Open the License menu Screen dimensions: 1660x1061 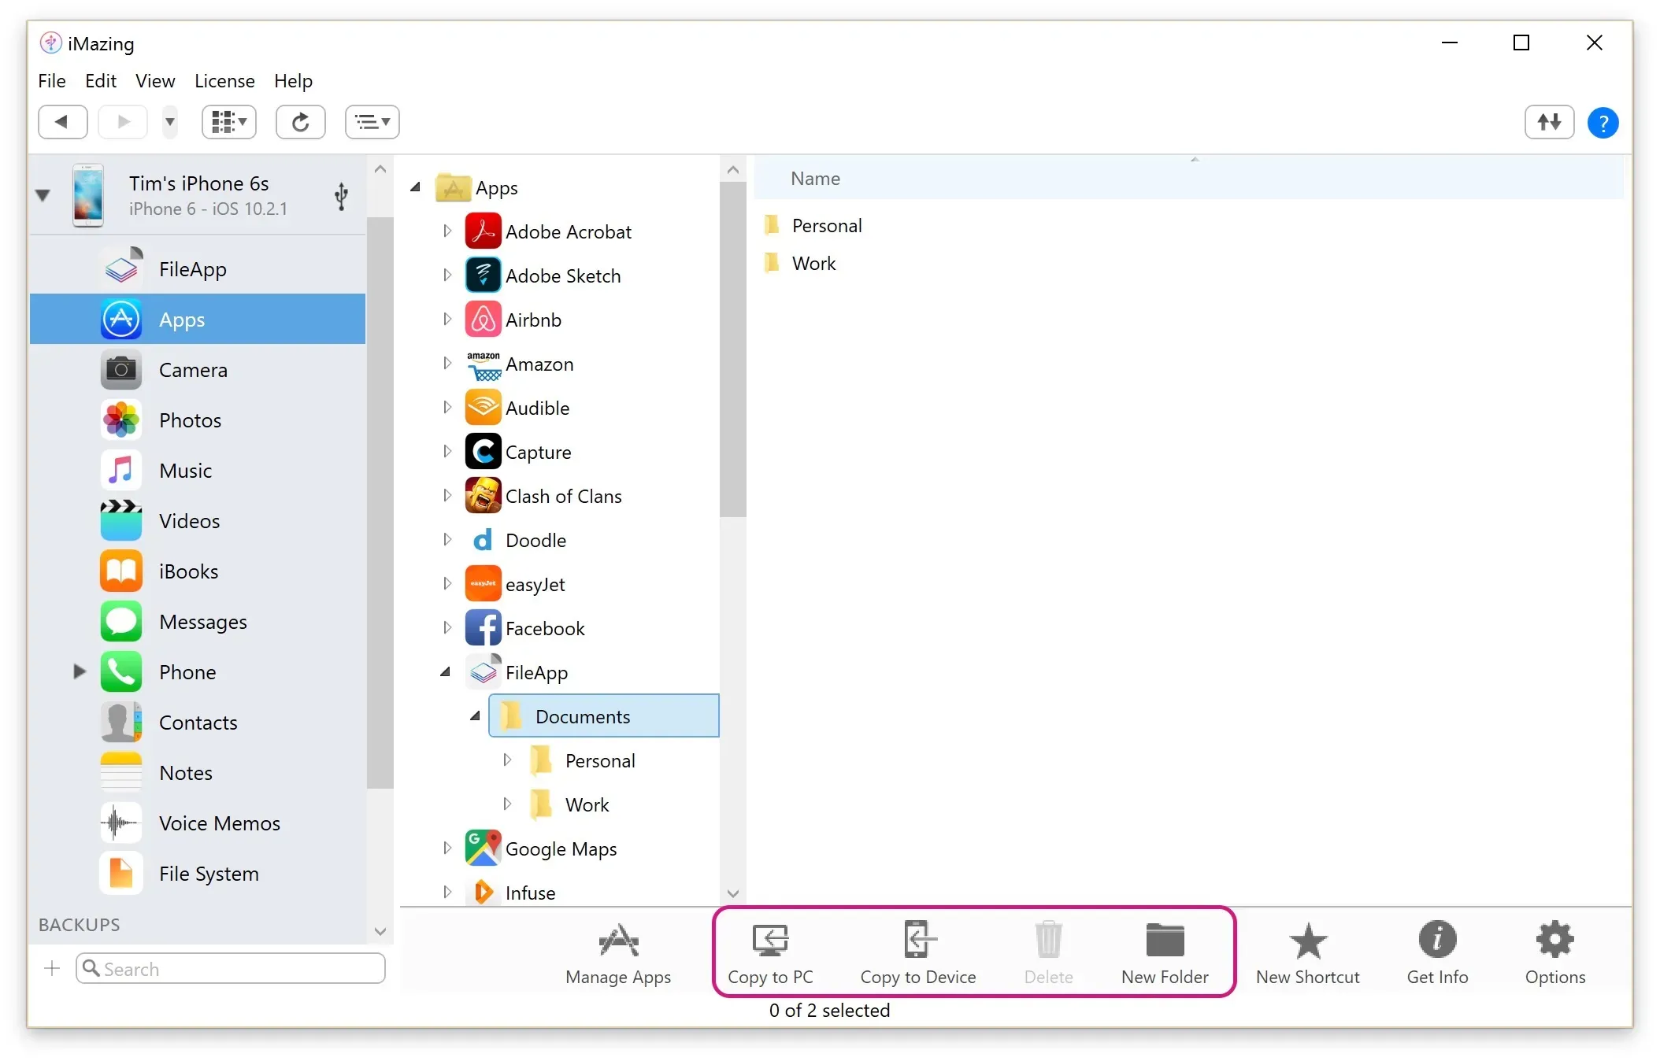(224, 81)
